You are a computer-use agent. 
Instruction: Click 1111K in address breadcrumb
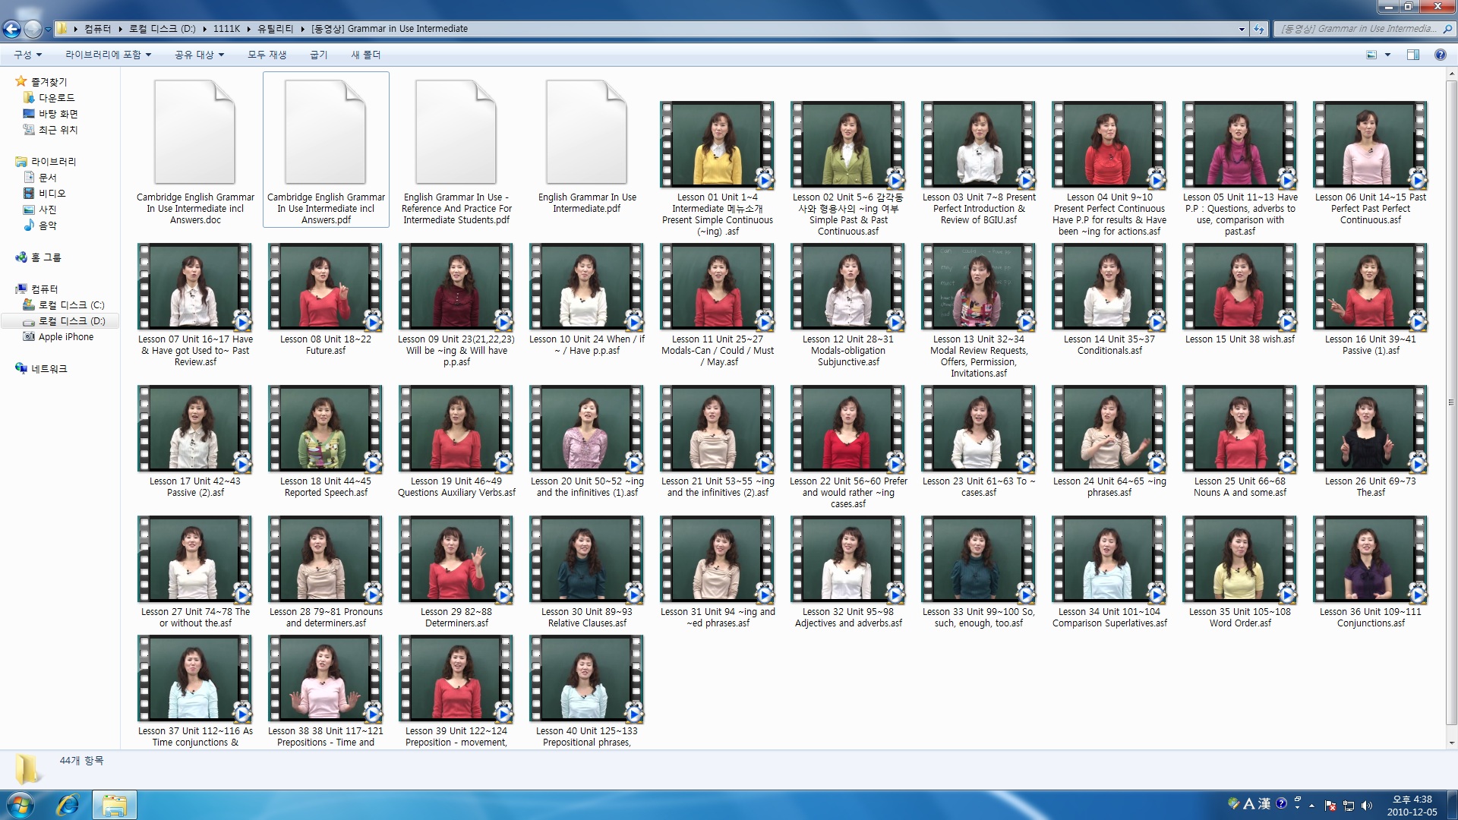226,29
